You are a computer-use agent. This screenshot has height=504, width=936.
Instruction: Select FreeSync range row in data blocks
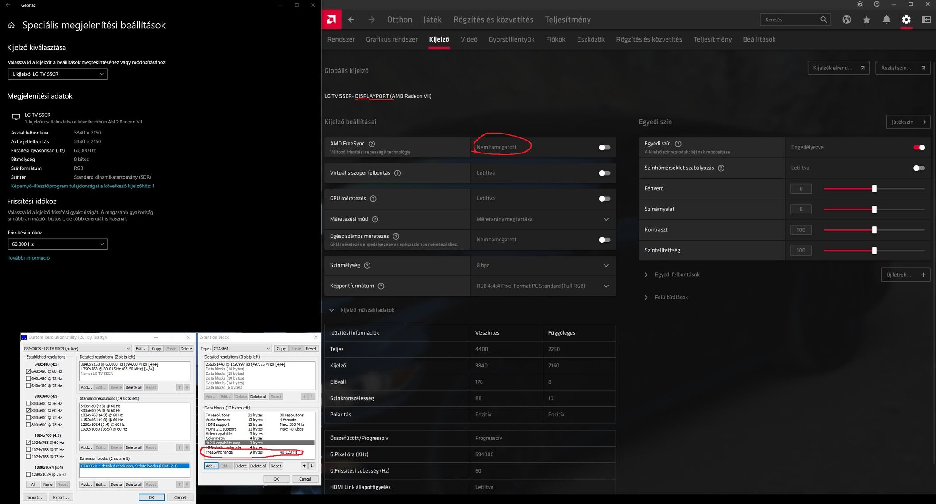pyautogui.click(x=259, y=452)
